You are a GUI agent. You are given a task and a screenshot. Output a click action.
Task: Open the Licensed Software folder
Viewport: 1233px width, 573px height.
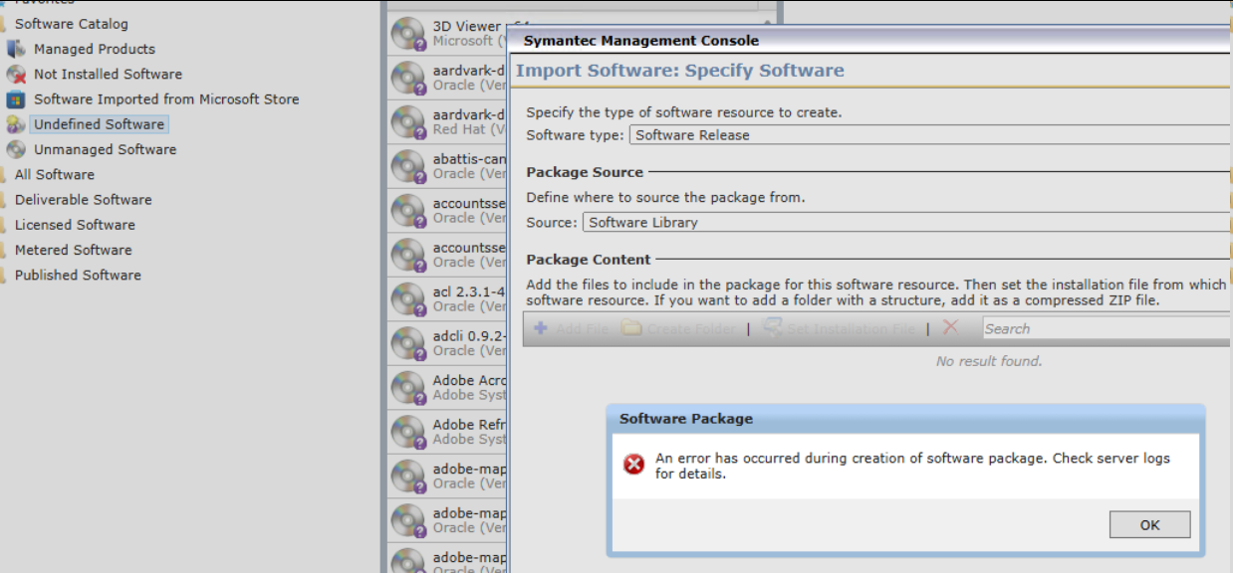point(75,225)
